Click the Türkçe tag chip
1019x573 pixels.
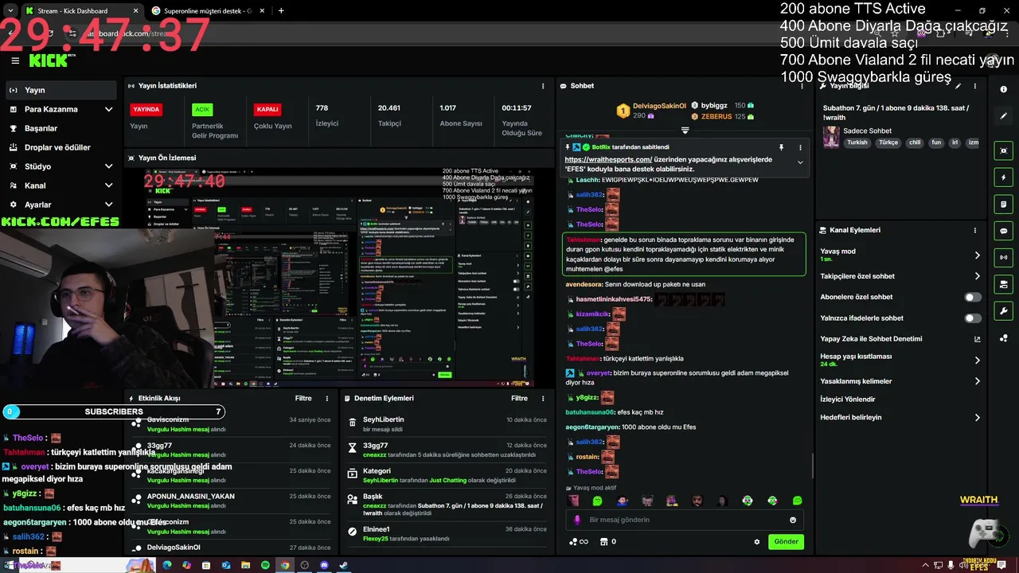click(888, 142)
